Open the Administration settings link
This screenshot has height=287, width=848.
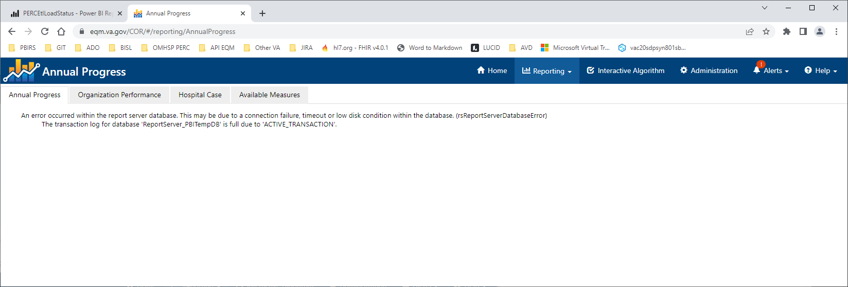(709, 71)
